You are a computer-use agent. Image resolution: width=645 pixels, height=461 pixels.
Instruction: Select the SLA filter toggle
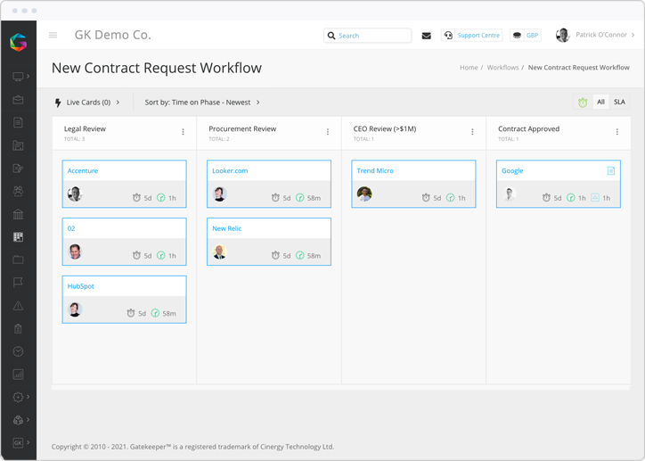(x=619, y=102)
